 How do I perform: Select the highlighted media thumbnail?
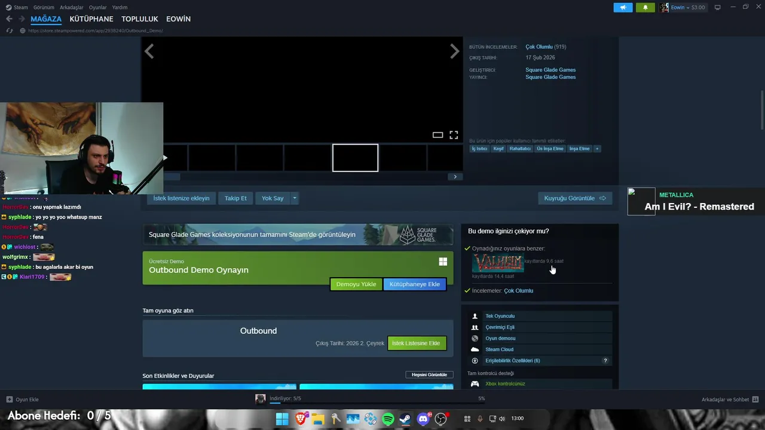point(356,158)
